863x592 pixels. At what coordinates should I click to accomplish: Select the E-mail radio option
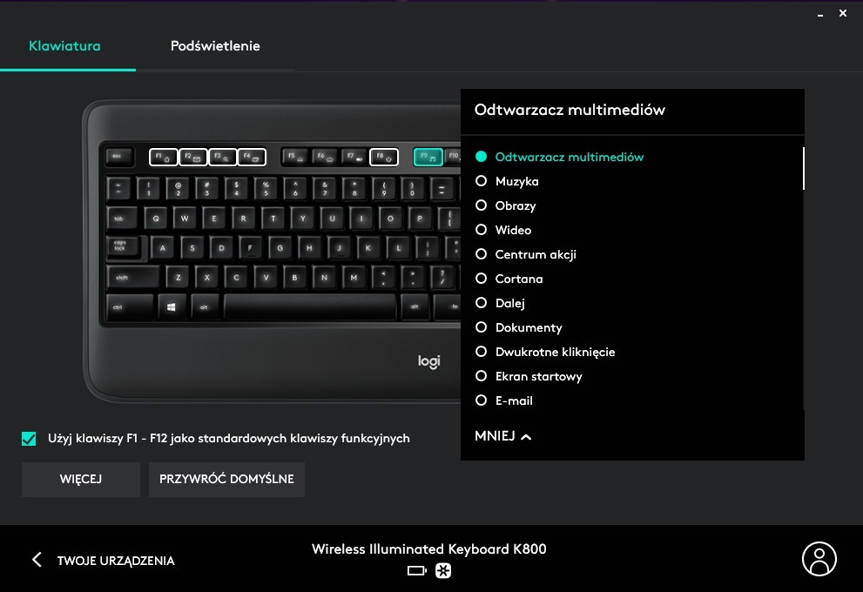[x=481, y=400]
